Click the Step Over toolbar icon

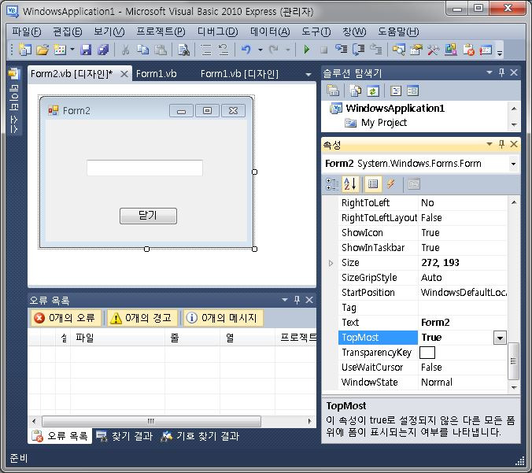click(358, 50)
